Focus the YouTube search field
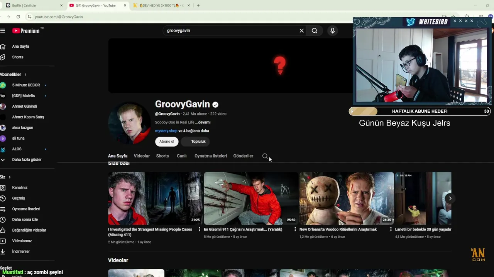The height and width of the screenshot is (277, 494). tap(232, 31)
